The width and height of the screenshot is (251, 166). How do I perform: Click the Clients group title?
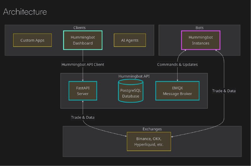coord(79,28)
